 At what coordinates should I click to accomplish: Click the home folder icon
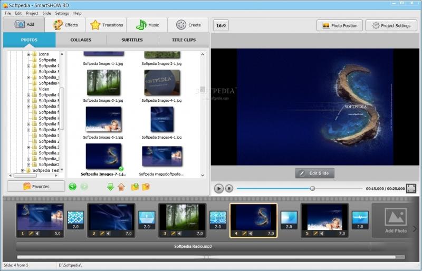pyautogui.click(x=121, y=186)
